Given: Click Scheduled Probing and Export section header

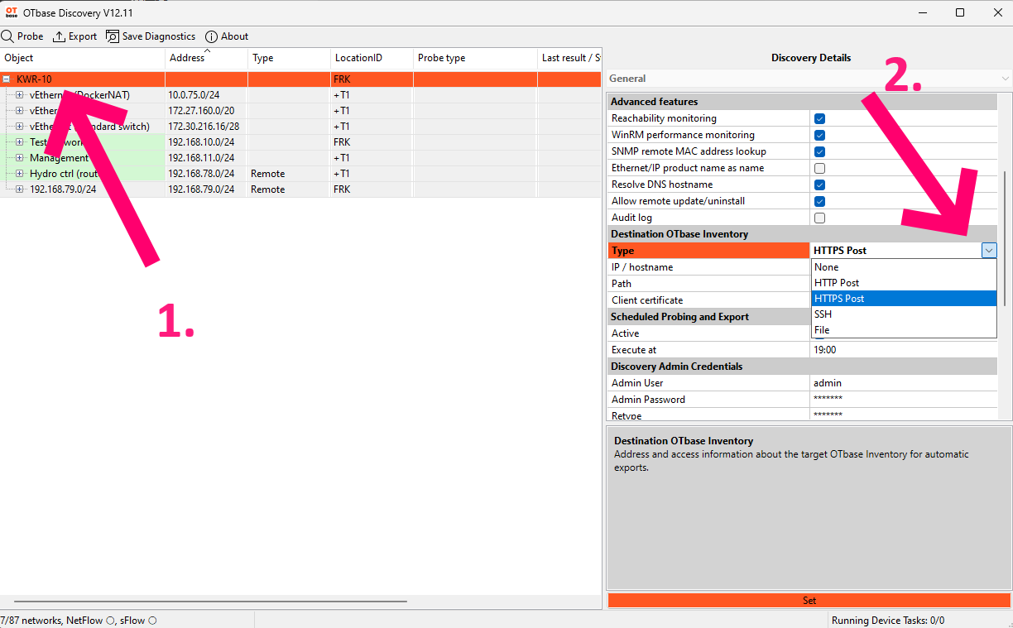Looking at the screenshot, I should 709,317.
